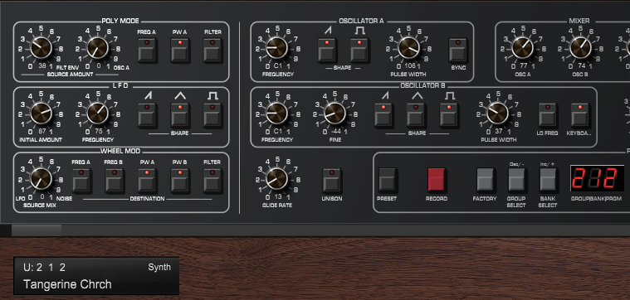Toggle Oscillator B triangle shape button
The height and width of the screenshot is (300, 630).
(416, 115)
